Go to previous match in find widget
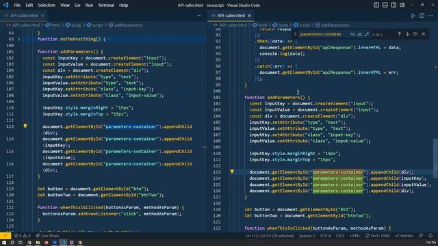The image size is (438, 246). (x=399, y=34)
